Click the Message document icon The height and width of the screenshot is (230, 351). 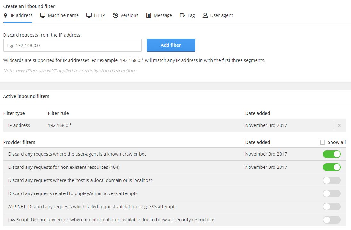(149, 15)
